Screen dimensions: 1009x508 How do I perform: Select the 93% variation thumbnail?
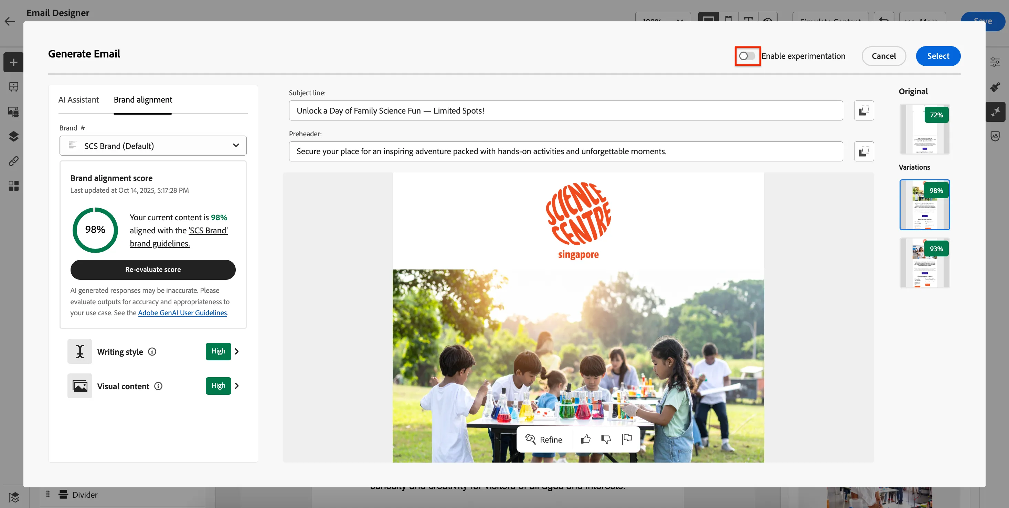click(x=924, y=263)
